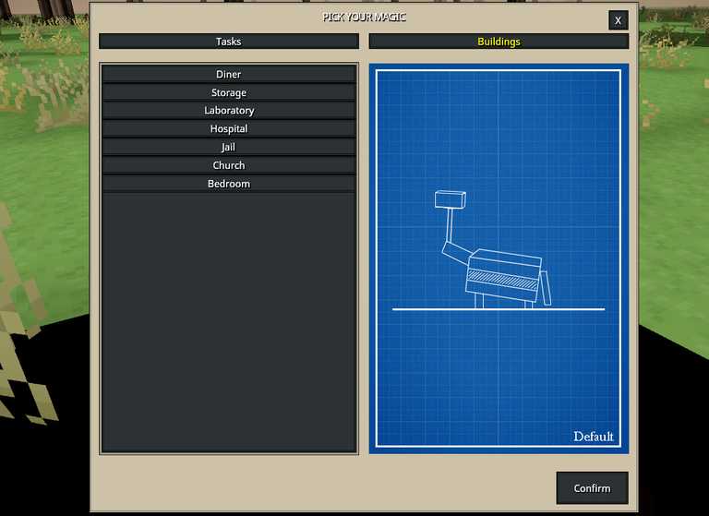Pick the Laboratory building option

tap(229, 111)
